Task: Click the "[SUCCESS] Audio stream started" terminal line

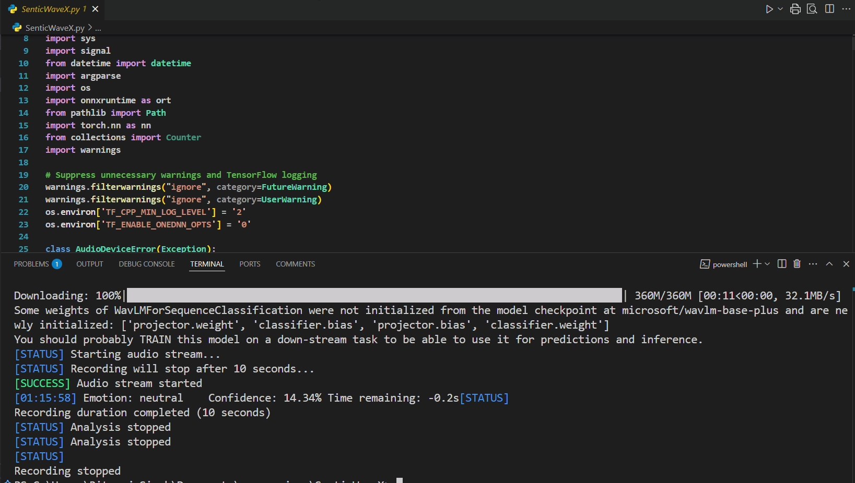Action: click(x=108, y=383)
